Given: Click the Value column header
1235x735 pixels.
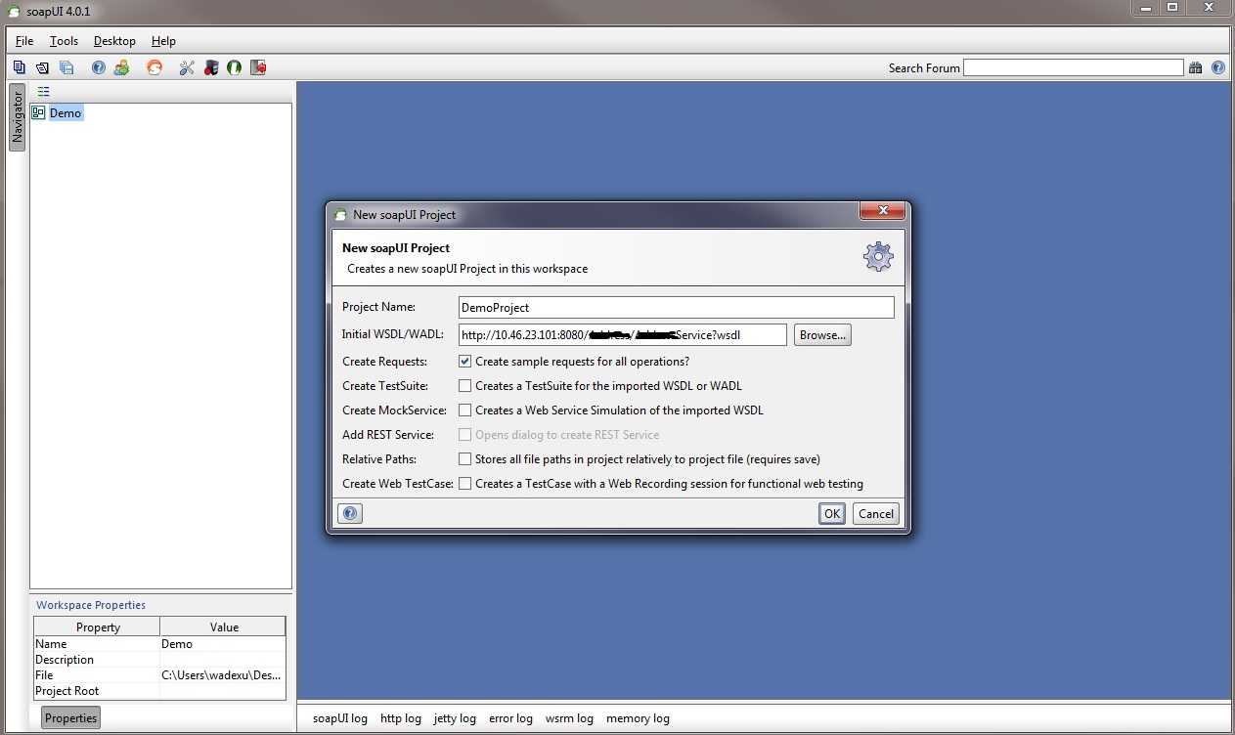Looking at the screenshot, I should tap(224, 627).
